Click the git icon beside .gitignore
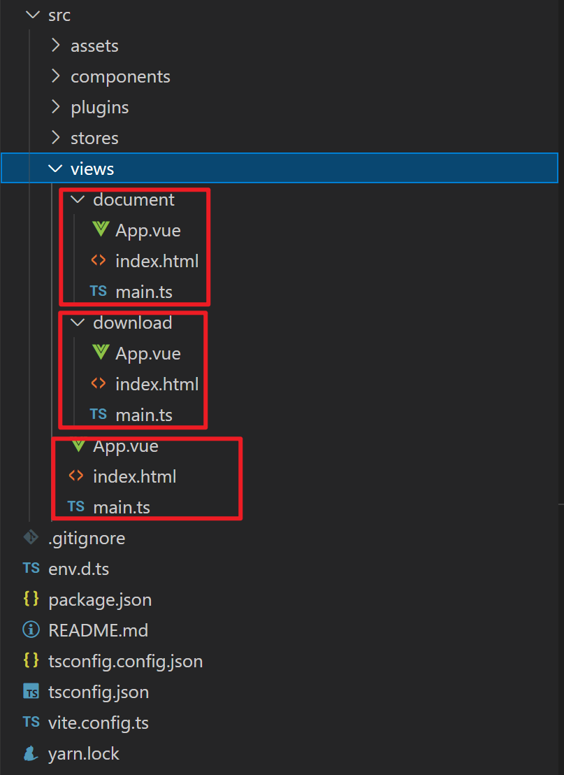The height and width of the screenshot is (775, 564). 31,537
